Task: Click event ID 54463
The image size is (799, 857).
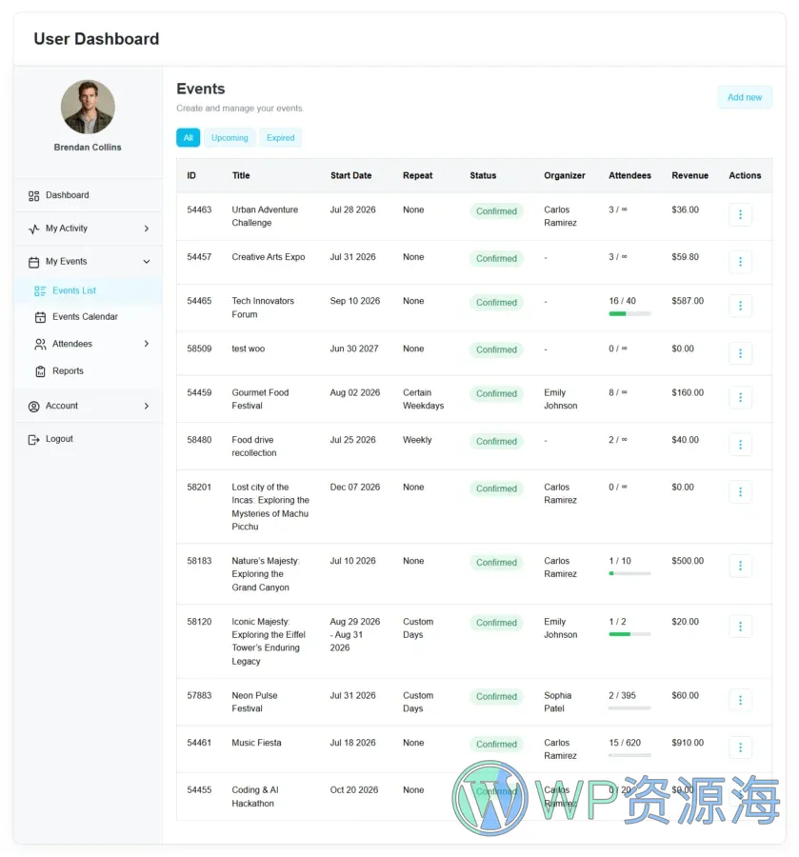Action: point(199,209)
